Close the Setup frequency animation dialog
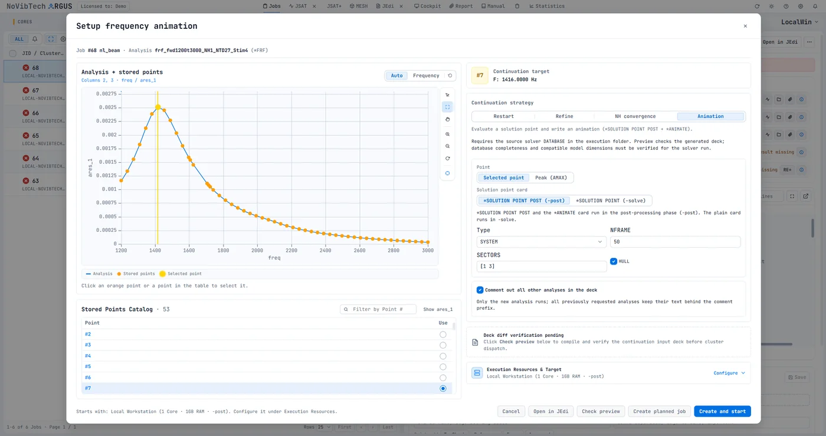 click(745, 26)
